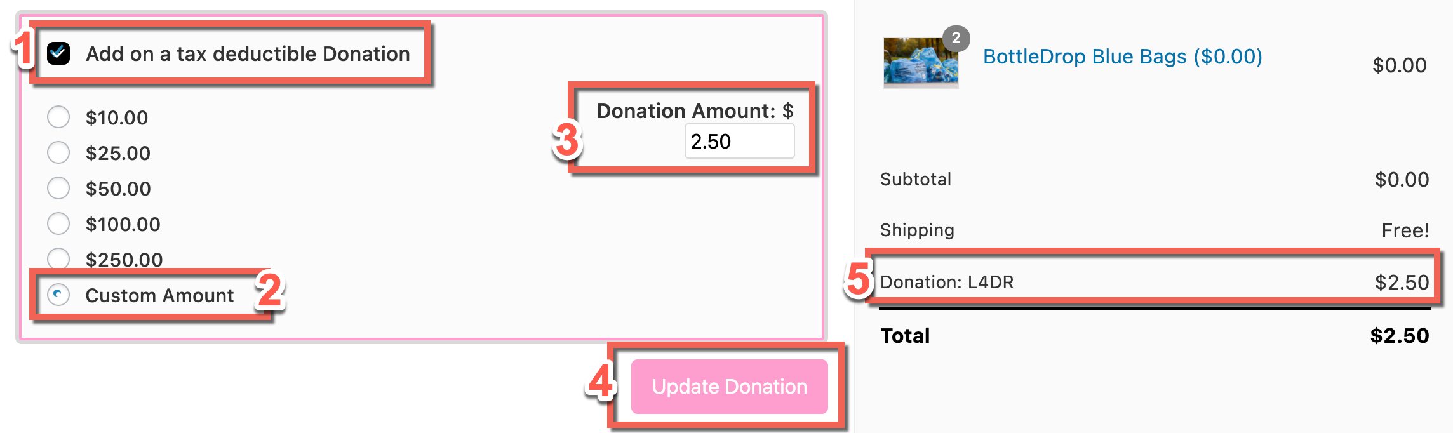Viewport: 1453px width, 433px height.
Task: Click the Subtotal row label
Action: point(915,180)
